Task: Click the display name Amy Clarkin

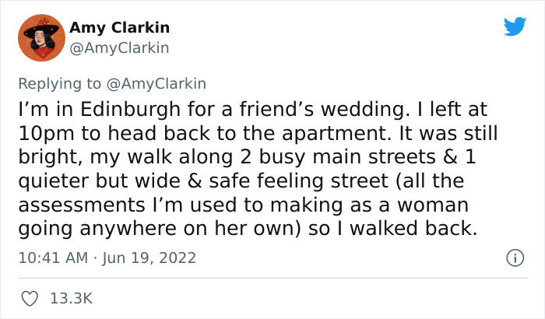Action: tap(119, 28)
